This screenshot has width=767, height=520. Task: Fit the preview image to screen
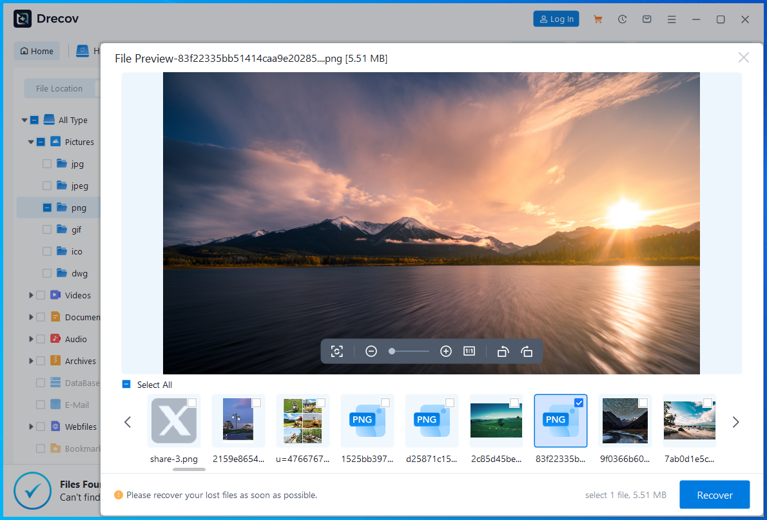337,351
